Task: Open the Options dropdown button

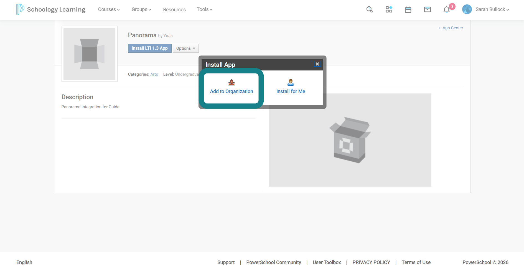Action: (186, 48)
